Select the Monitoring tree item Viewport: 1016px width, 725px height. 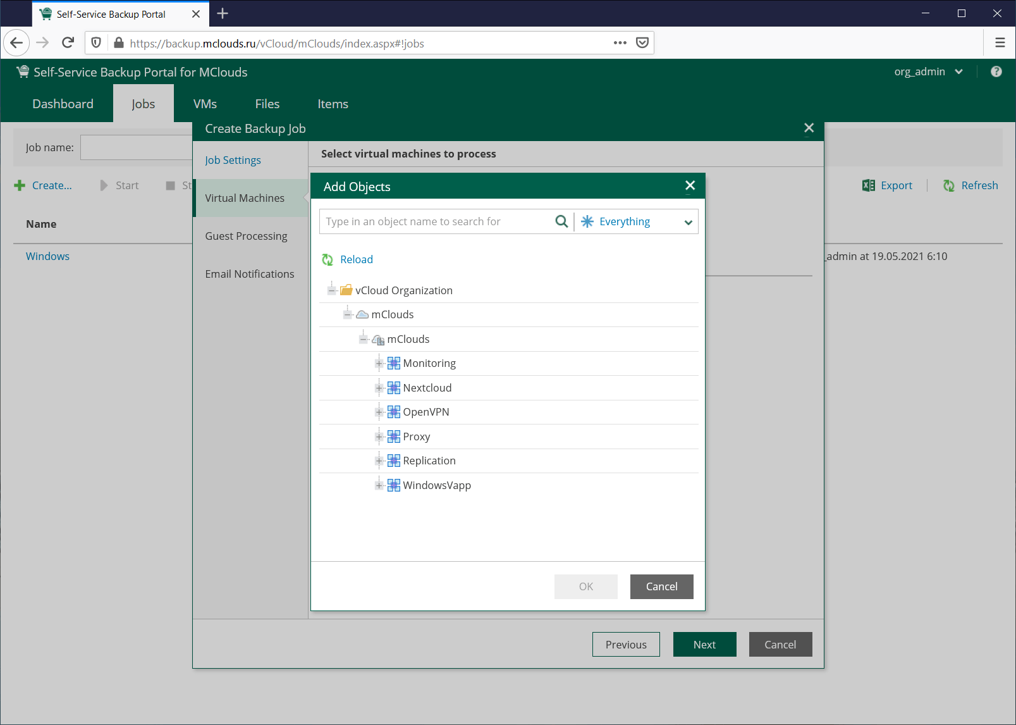(x=429, y=363)
